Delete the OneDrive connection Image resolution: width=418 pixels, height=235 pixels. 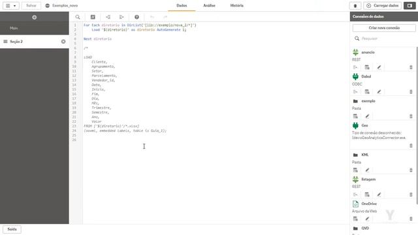coord(411,219)
